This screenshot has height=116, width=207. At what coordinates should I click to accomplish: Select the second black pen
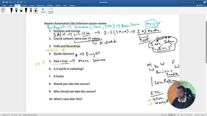click(x=26, y=10)
